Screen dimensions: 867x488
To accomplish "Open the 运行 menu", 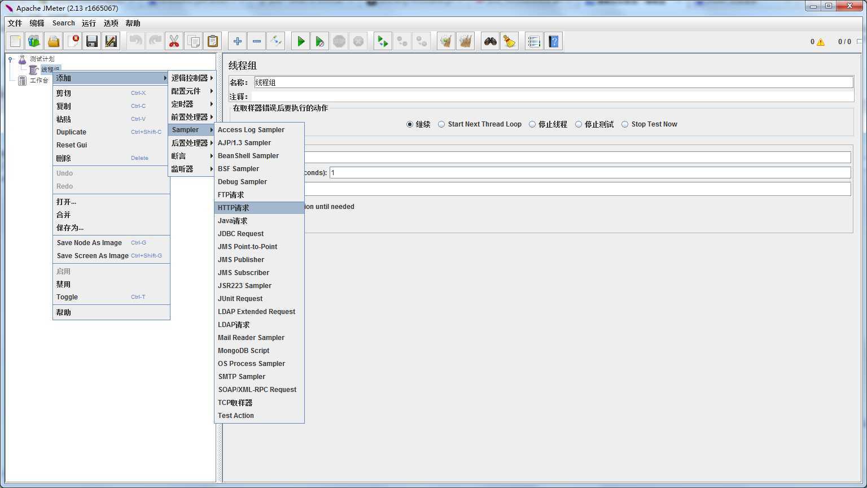I will (x=89, y=23).
